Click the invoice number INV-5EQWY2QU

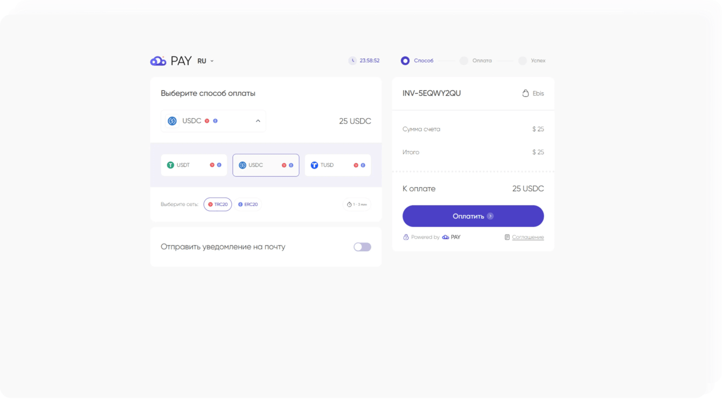[432, 93]
